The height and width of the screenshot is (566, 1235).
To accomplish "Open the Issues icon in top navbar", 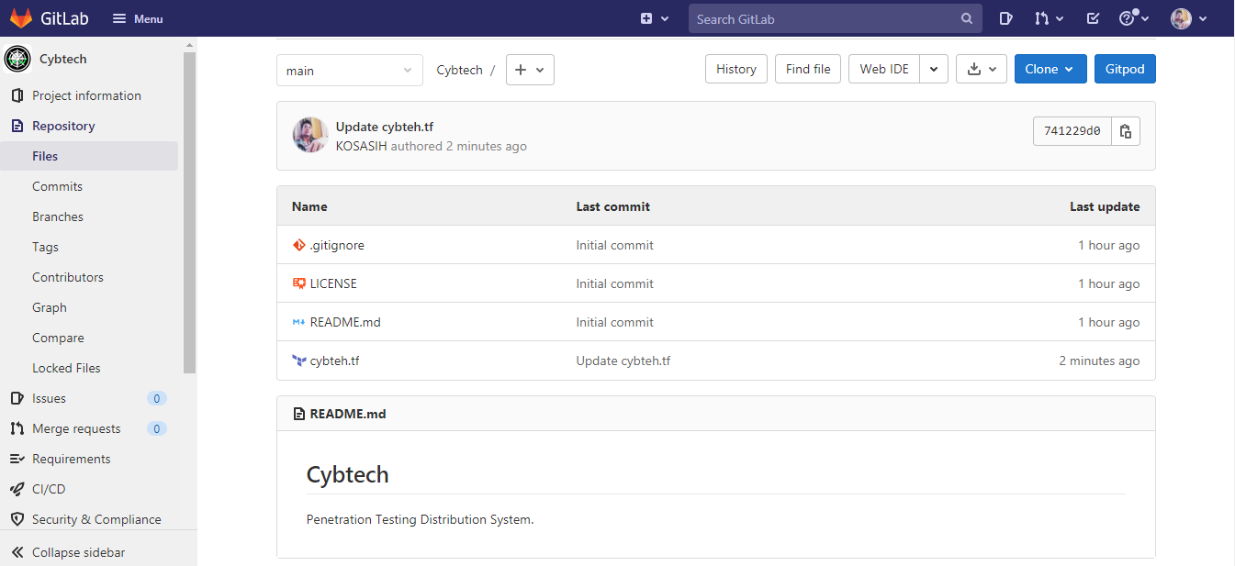I will tap(1006, 18).
